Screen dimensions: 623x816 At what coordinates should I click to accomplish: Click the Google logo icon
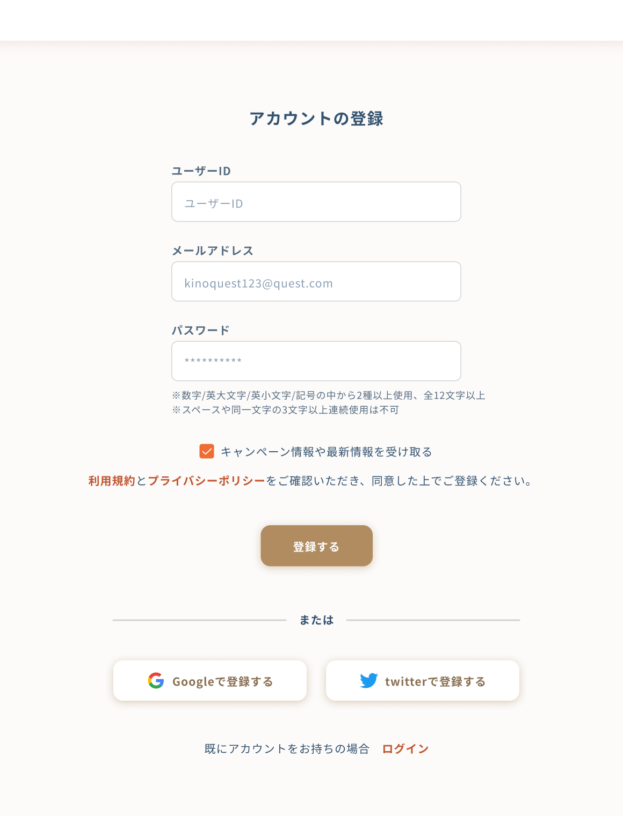156,680
